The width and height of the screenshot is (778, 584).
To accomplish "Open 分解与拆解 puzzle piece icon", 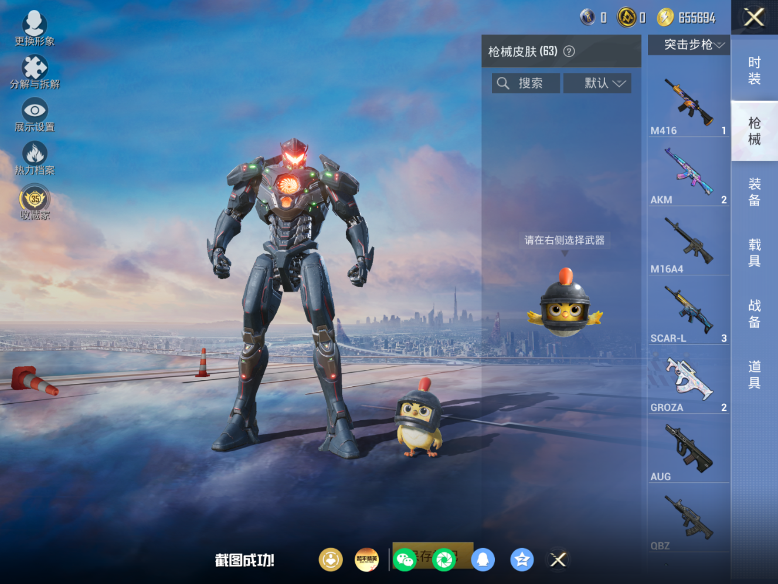I will point(35,72).
